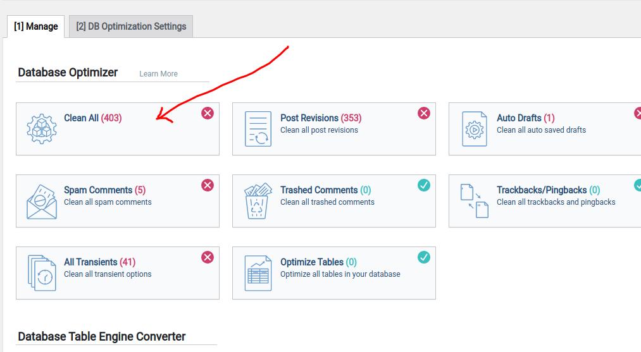Click the Trashed Comments trash bin icon
This screenshot has height=352, width=641.
pos(258,201)
